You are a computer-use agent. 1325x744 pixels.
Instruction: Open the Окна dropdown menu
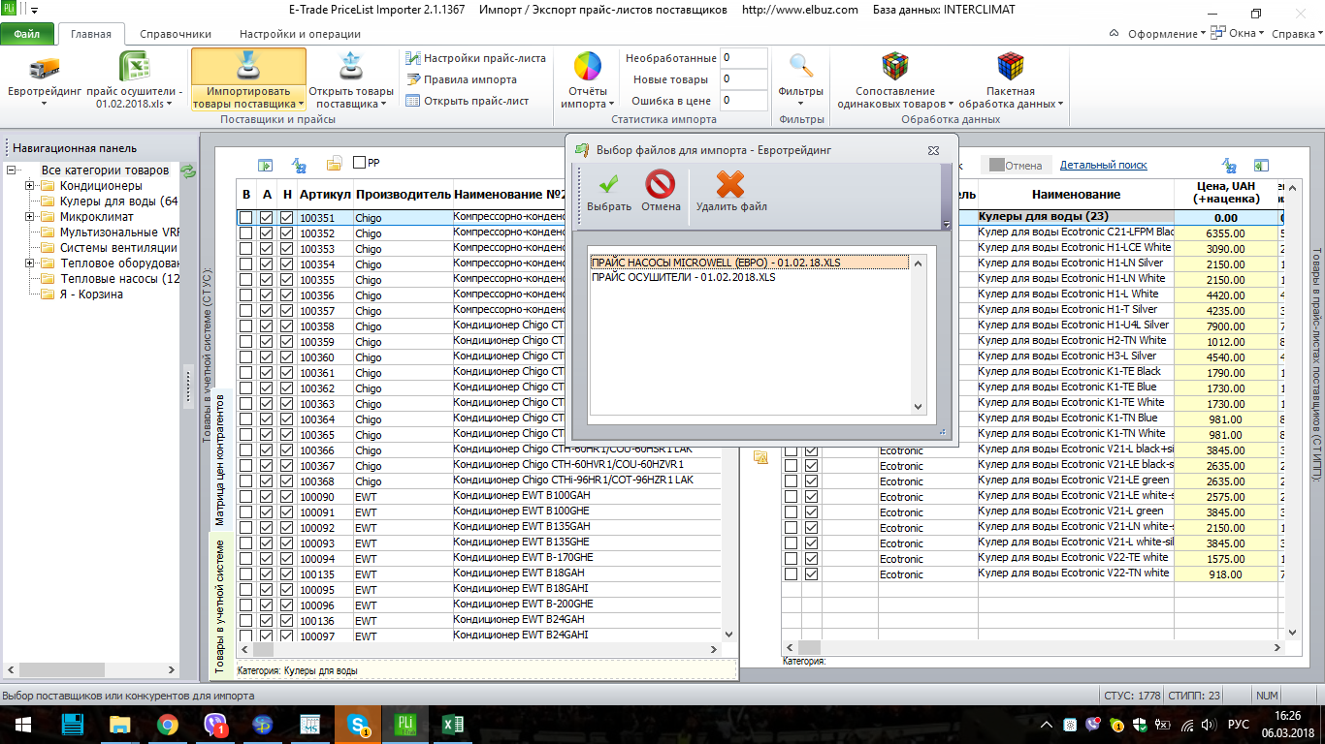[1237, 34]
